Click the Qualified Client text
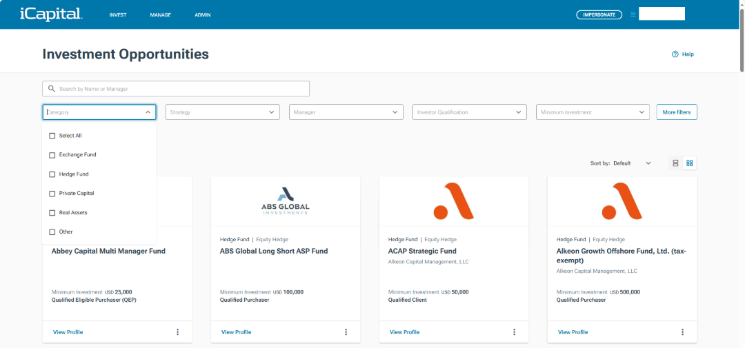The width and height of the screenshot is (745, 348). click(x=407, y=300)
